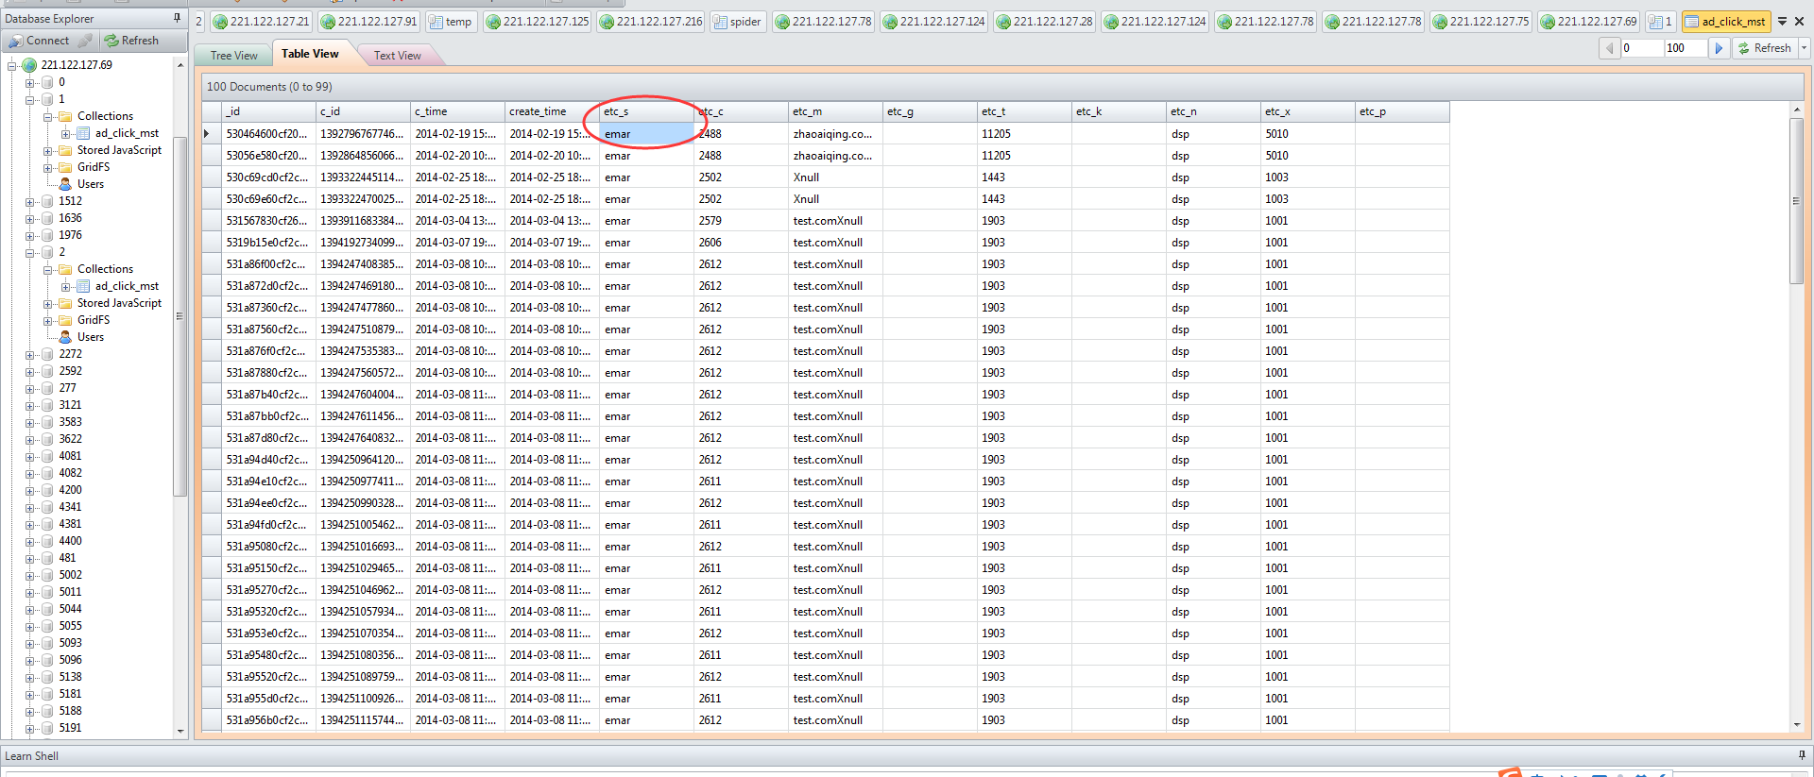Open the Refresh dropdown arrow in results toolbar
1814x777 pixels.
click(x=1804, y=48)
